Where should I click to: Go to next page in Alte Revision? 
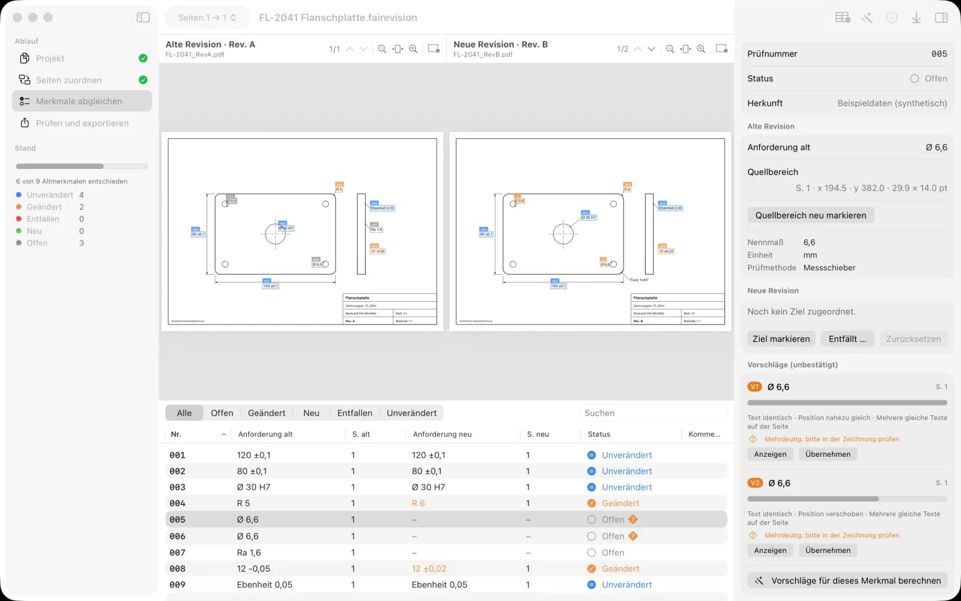(363, 49)
